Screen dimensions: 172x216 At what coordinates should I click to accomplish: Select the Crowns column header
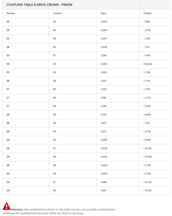(x=57, y=13)
